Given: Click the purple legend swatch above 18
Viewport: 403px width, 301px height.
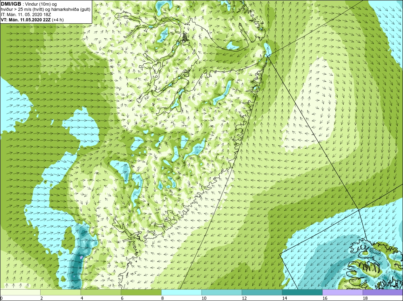Looking at the screenshot, I should pyautogui.click(x=383, y=292).
